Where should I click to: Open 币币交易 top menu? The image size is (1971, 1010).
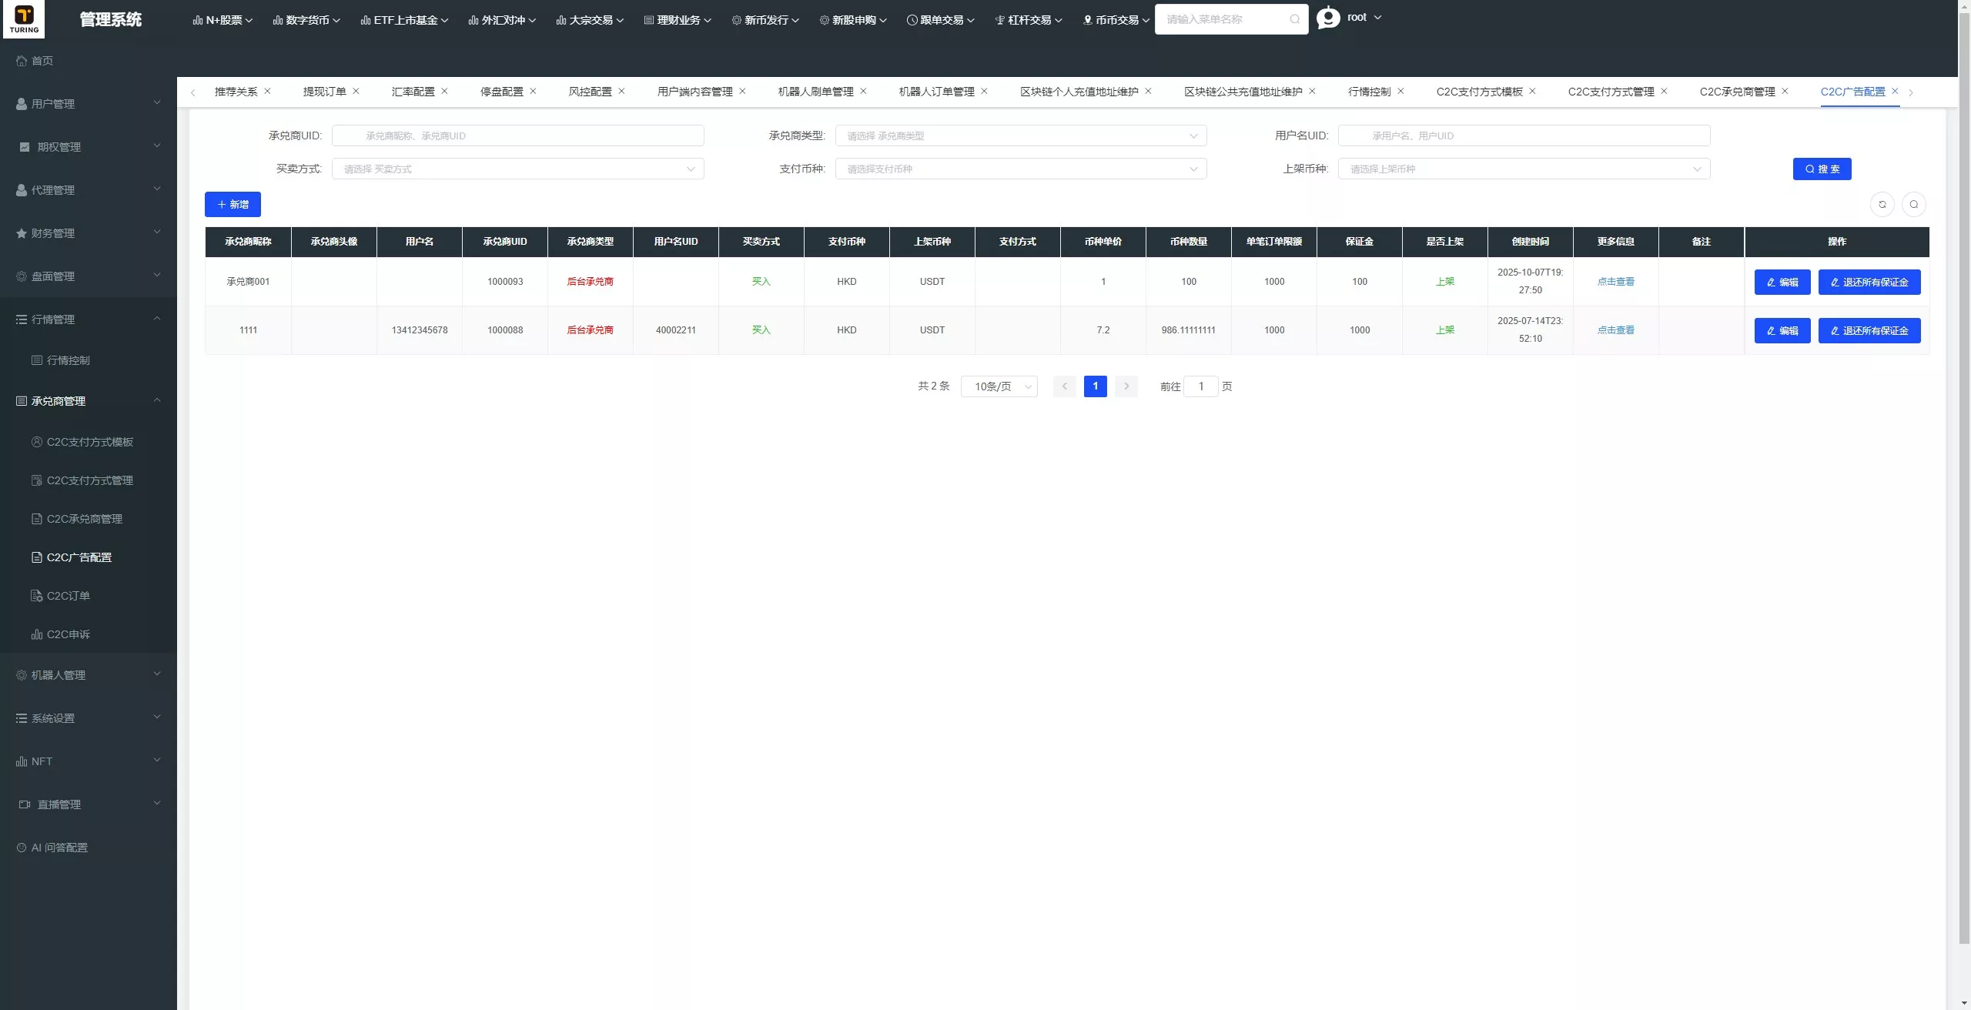(x=1116, y=20)
